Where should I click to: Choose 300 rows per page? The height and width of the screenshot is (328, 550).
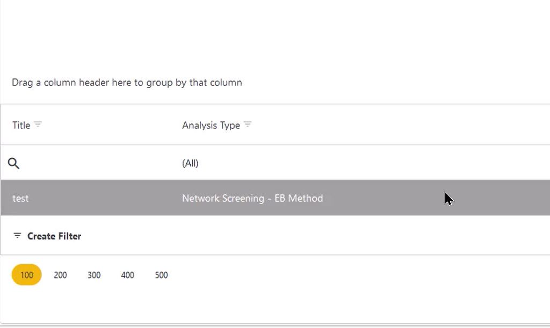click(x=94, y=275)
